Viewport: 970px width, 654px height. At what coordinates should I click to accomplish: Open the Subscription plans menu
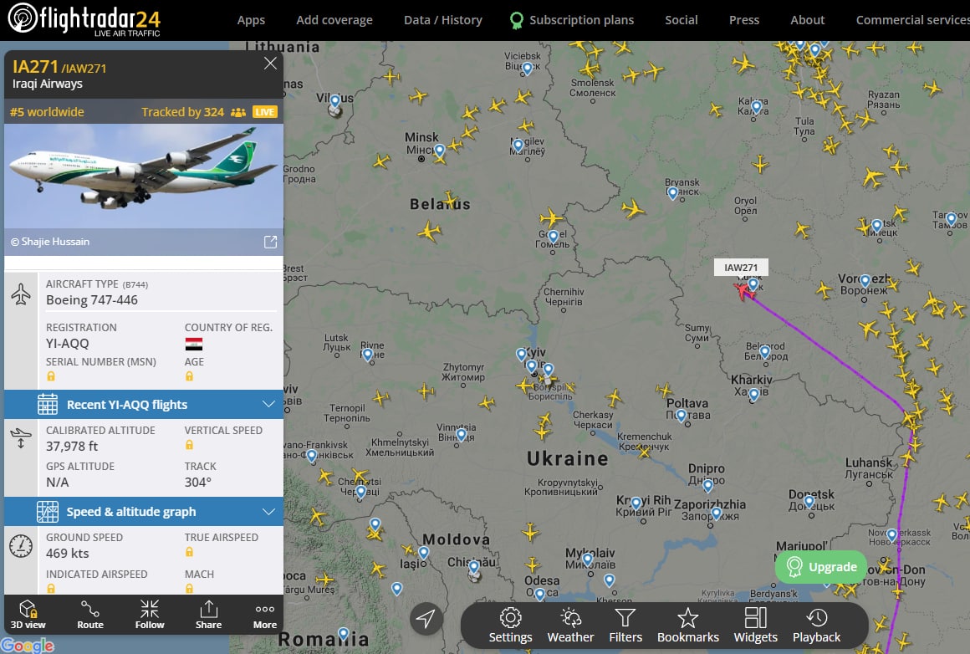572,20
